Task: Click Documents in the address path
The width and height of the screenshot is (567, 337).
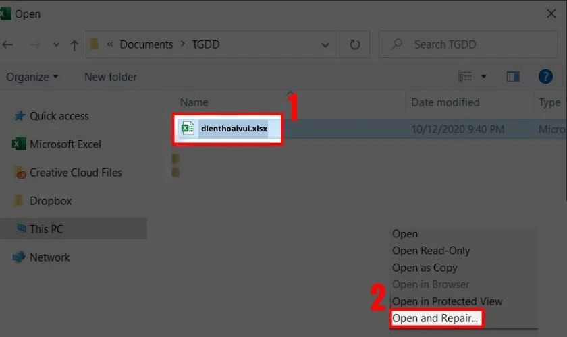Action: 146,44
